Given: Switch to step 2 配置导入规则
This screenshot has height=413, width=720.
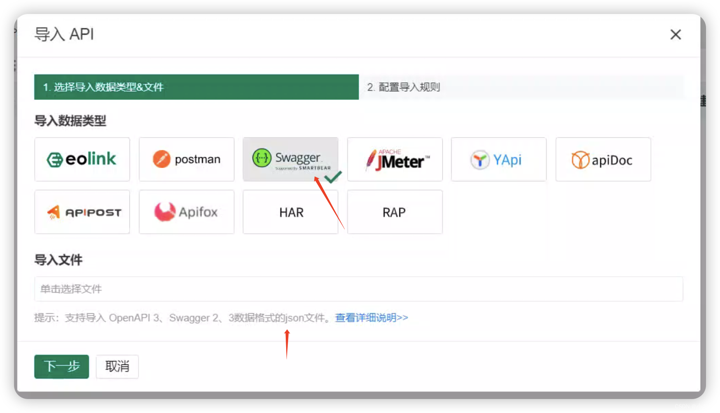Looking at the screenshot, I should pyautogui.click(x=521, y=87).
